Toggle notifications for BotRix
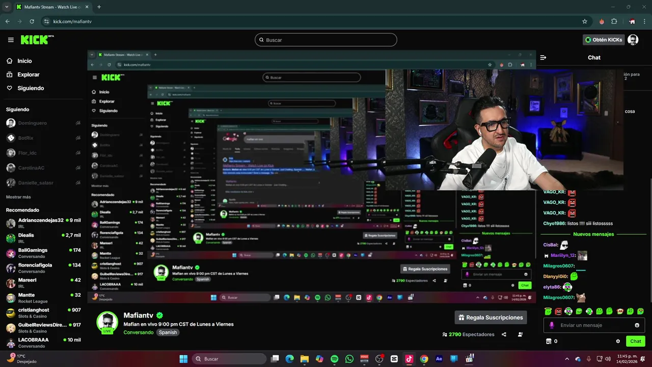The image size is (652, 367). (78, 138)
